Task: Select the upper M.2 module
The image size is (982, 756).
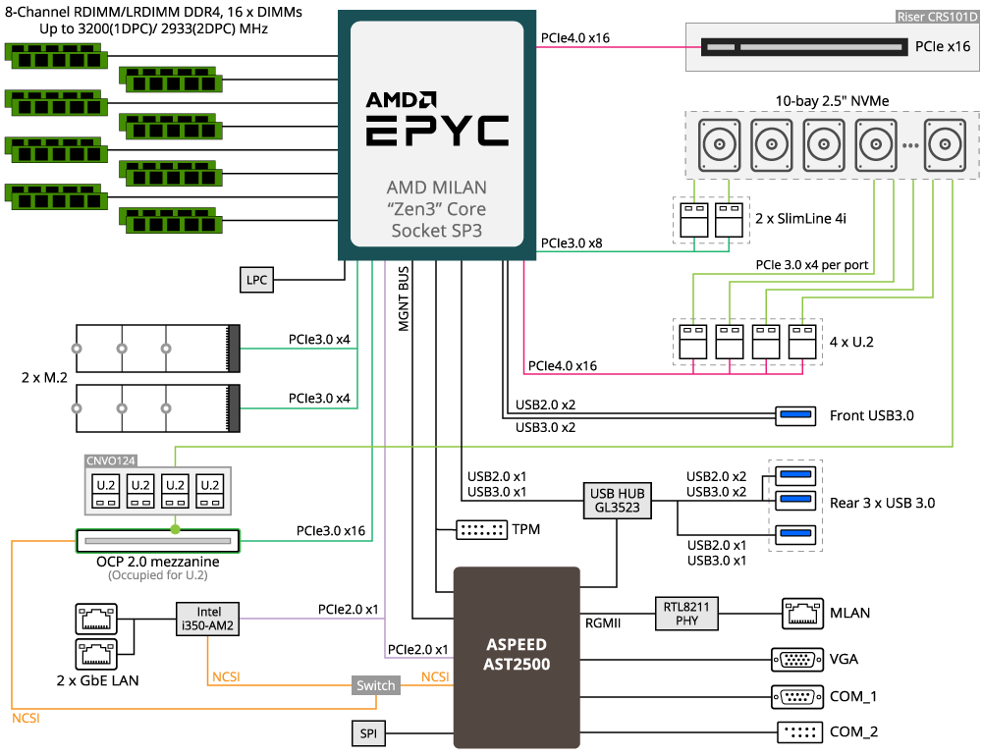Action: click(157, 349)
